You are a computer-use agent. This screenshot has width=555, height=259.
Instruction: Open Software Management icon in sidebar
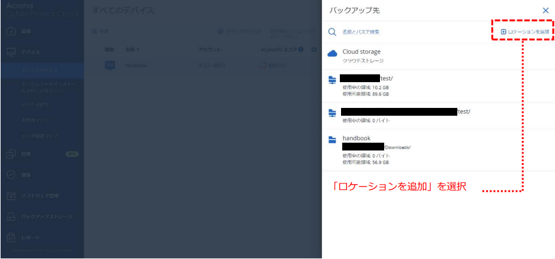pos(11,196)
